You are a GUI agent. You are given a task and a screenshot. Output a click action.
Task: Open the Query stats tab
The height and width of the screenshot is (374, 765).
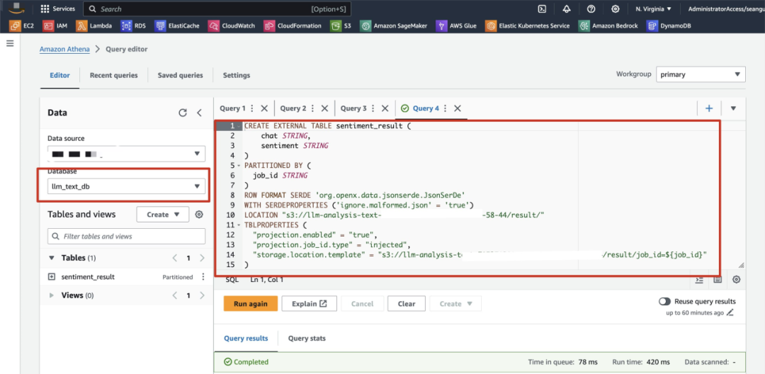click(307, 338)
